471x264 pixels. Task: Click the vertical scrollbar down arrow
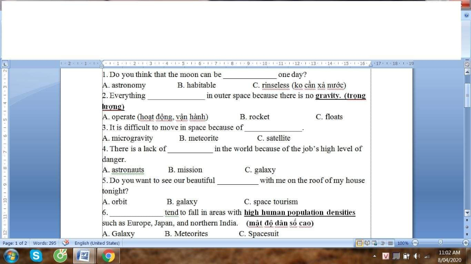coord(467,213)
